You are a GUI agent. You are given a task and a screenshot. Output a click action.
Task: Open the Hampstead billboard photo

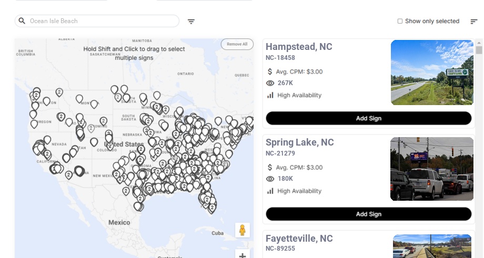432,73
